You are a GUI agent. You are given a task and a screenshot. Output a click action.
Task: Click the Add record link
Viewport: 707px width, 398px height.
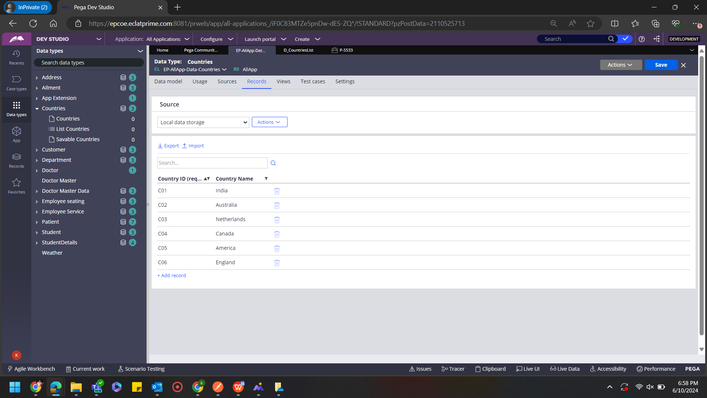(172, 275)
